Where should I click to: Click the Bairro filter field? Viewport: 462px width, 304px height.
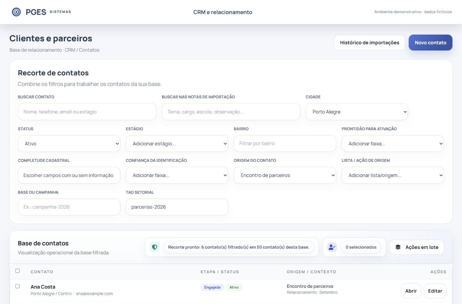pyautogui.click(x=285, y=144)
